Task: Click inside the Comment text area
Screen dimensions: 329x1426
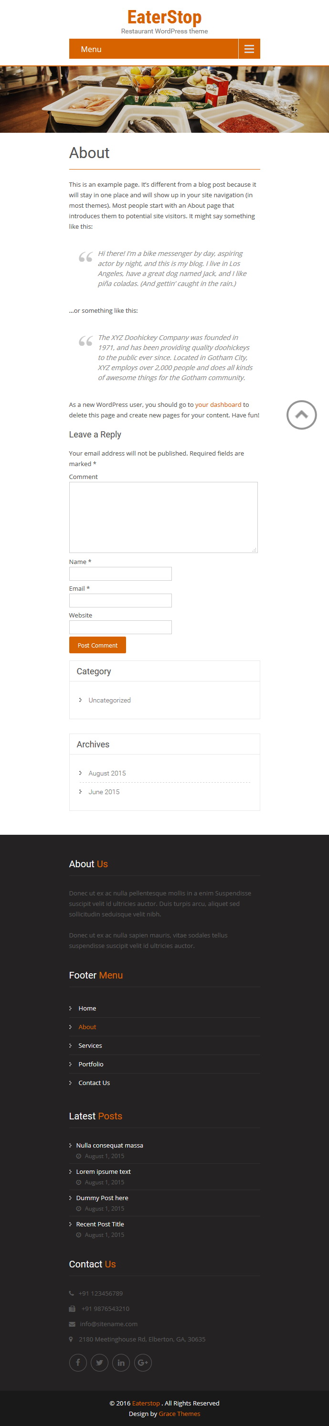Action: click(163, 517)
